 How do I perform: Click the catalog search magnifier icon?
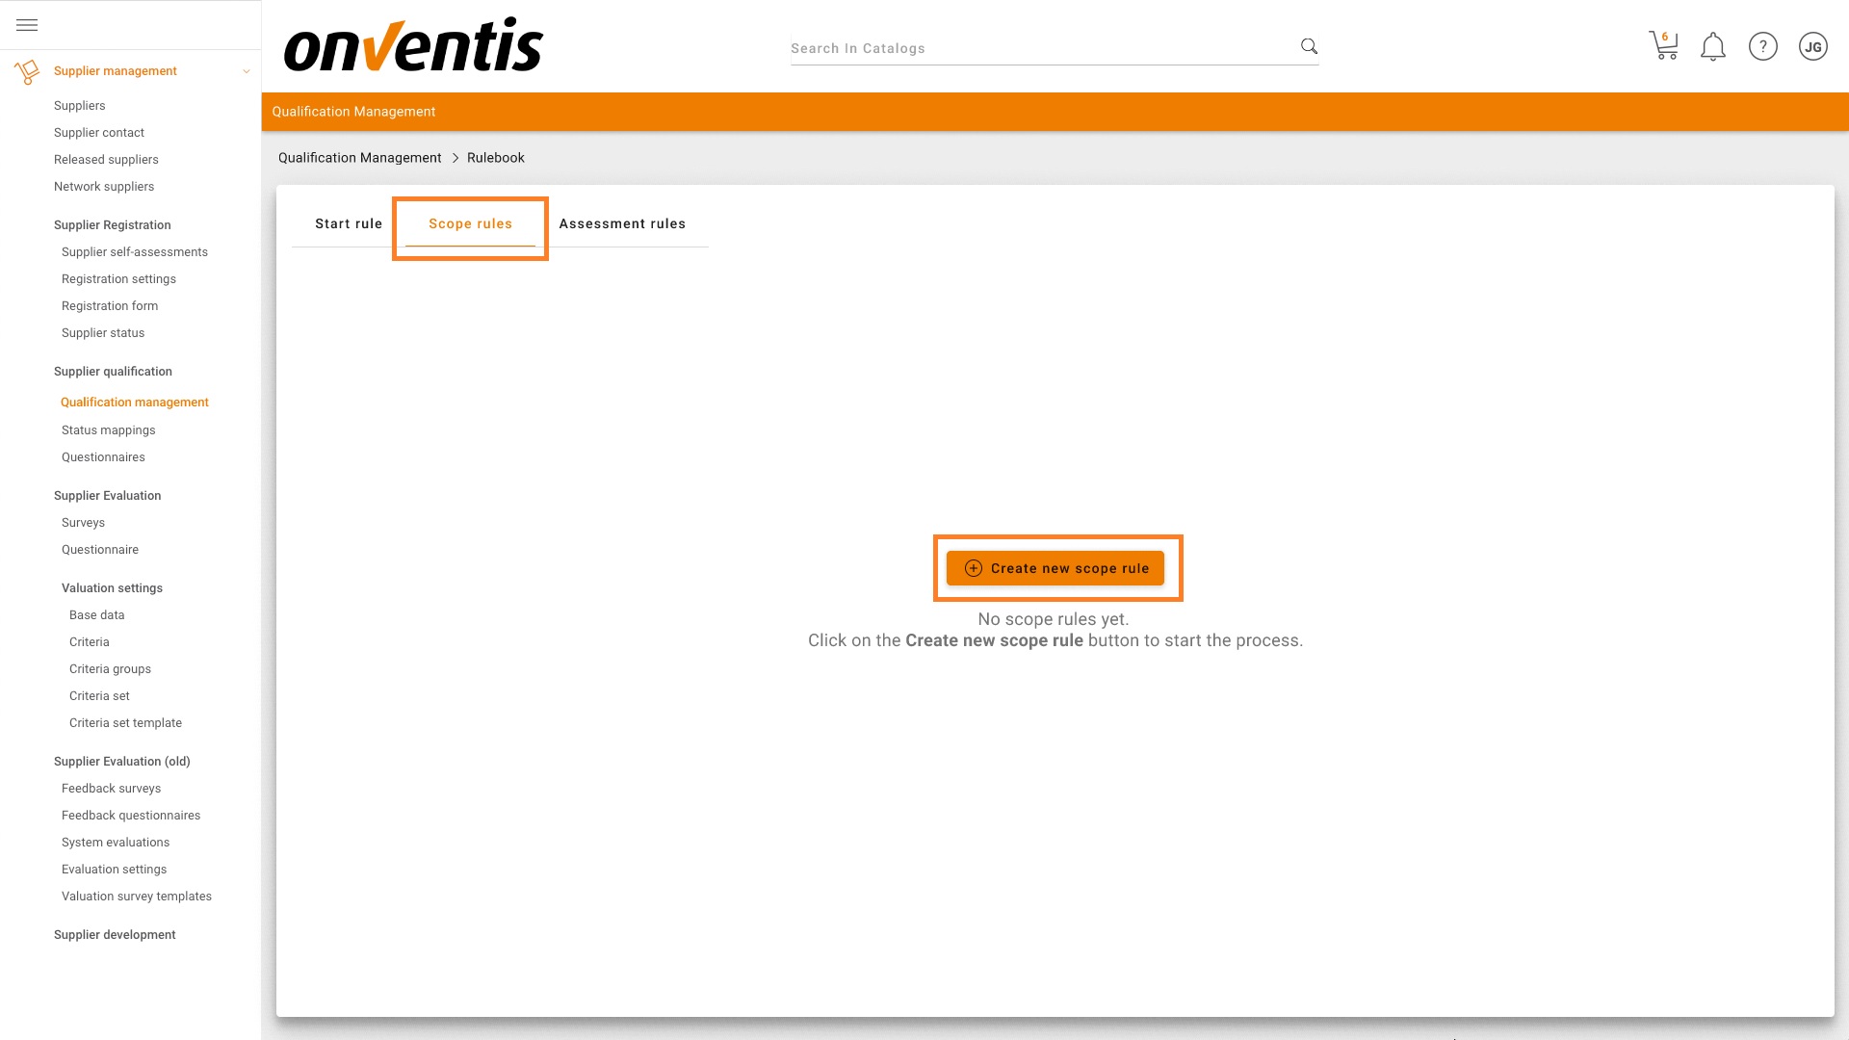click(x=1309, y=46)
